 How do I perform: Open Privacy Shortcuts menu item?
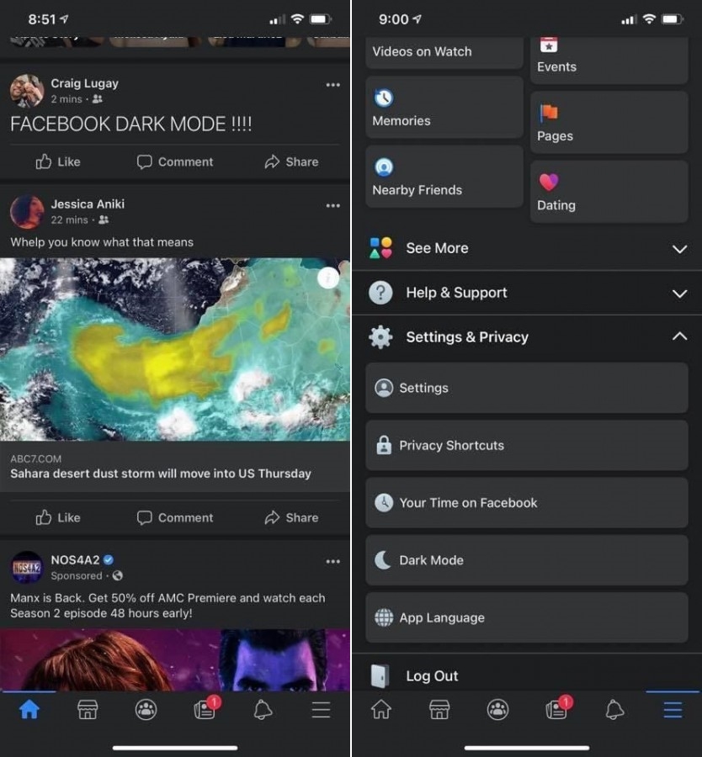pyautogui.click(x=527, y=445)
